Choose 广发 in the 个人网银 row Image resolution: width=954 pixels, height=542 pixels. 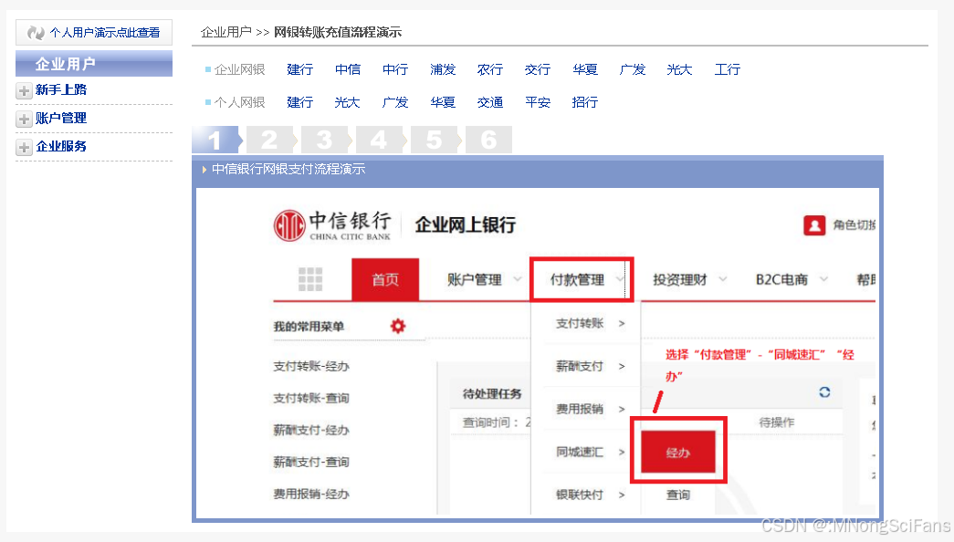coord(395,102)
